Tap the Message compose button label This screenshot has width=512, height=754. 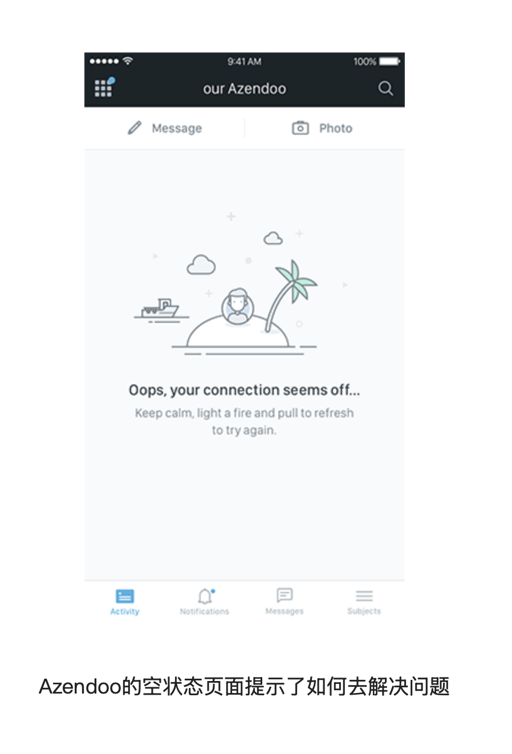[177, 128]
